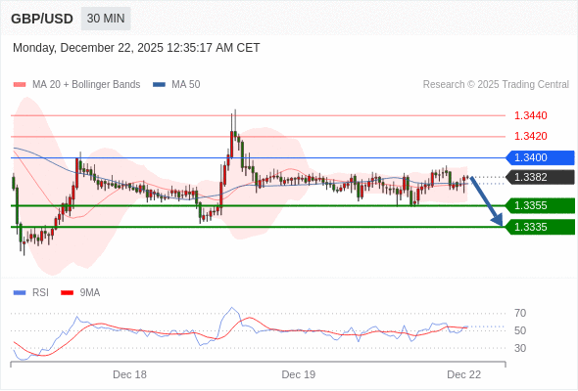
Task: Click the 1.3440 resistance level label
Action: [530, 115]
